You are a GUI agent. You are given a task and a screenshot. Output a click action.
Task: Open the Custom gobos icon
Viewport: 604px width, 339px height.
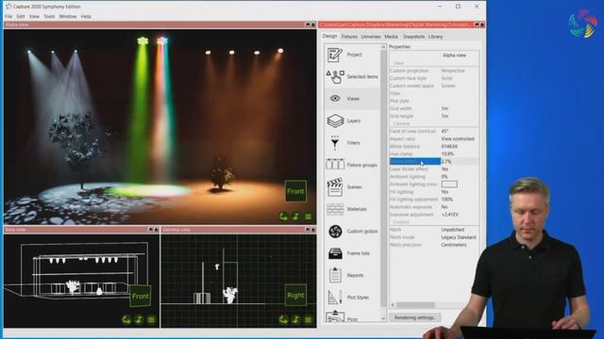click(x=335, y=231)
